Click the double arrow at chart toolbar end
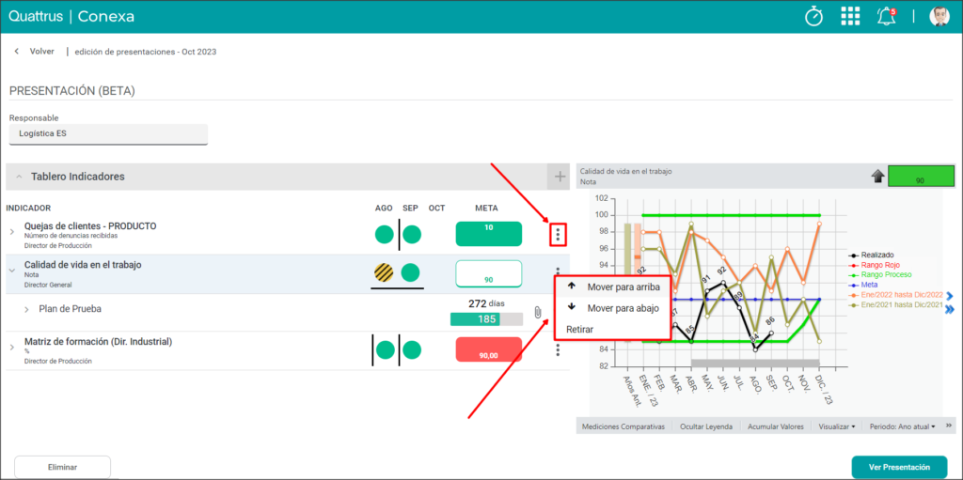963x480 pixels. [x=948, y=426]
